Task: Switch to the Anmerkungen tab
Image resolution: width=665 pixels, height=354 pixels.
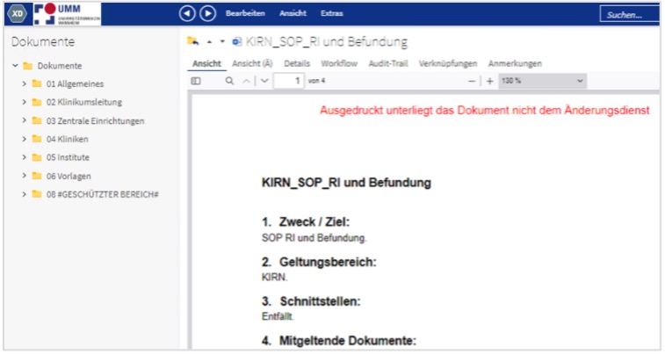Action: coord(515,63)
